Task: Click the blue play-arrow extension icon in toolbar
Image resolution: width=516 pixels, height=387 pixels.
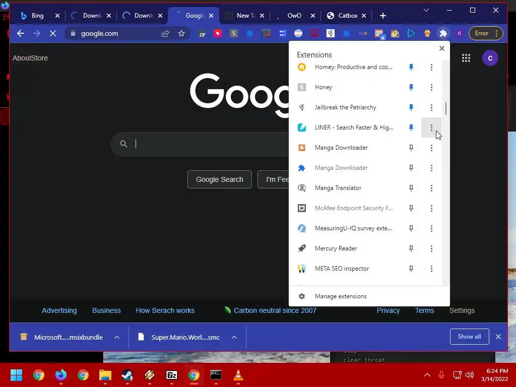Action: [411, 33]
